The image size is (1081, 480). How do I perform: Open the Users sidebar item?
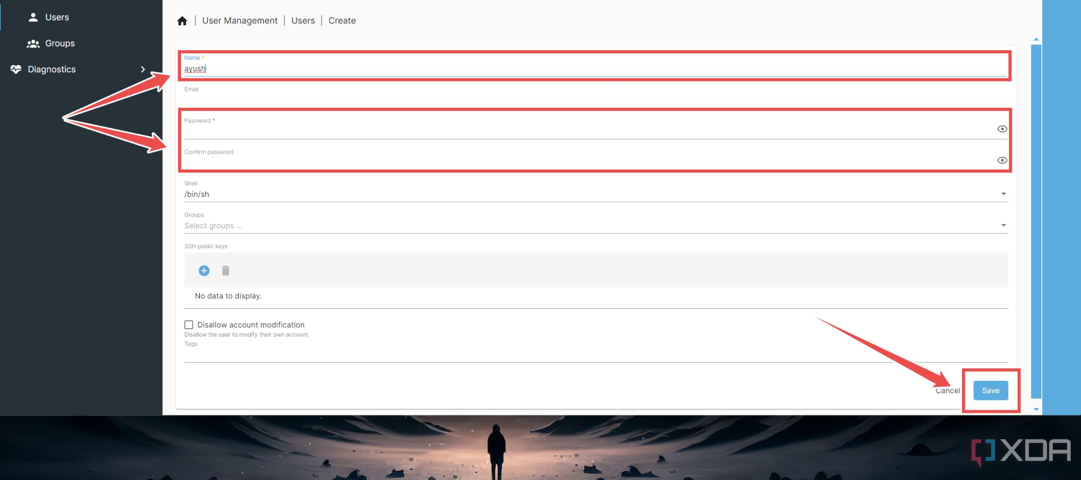[x=81, y=17]
